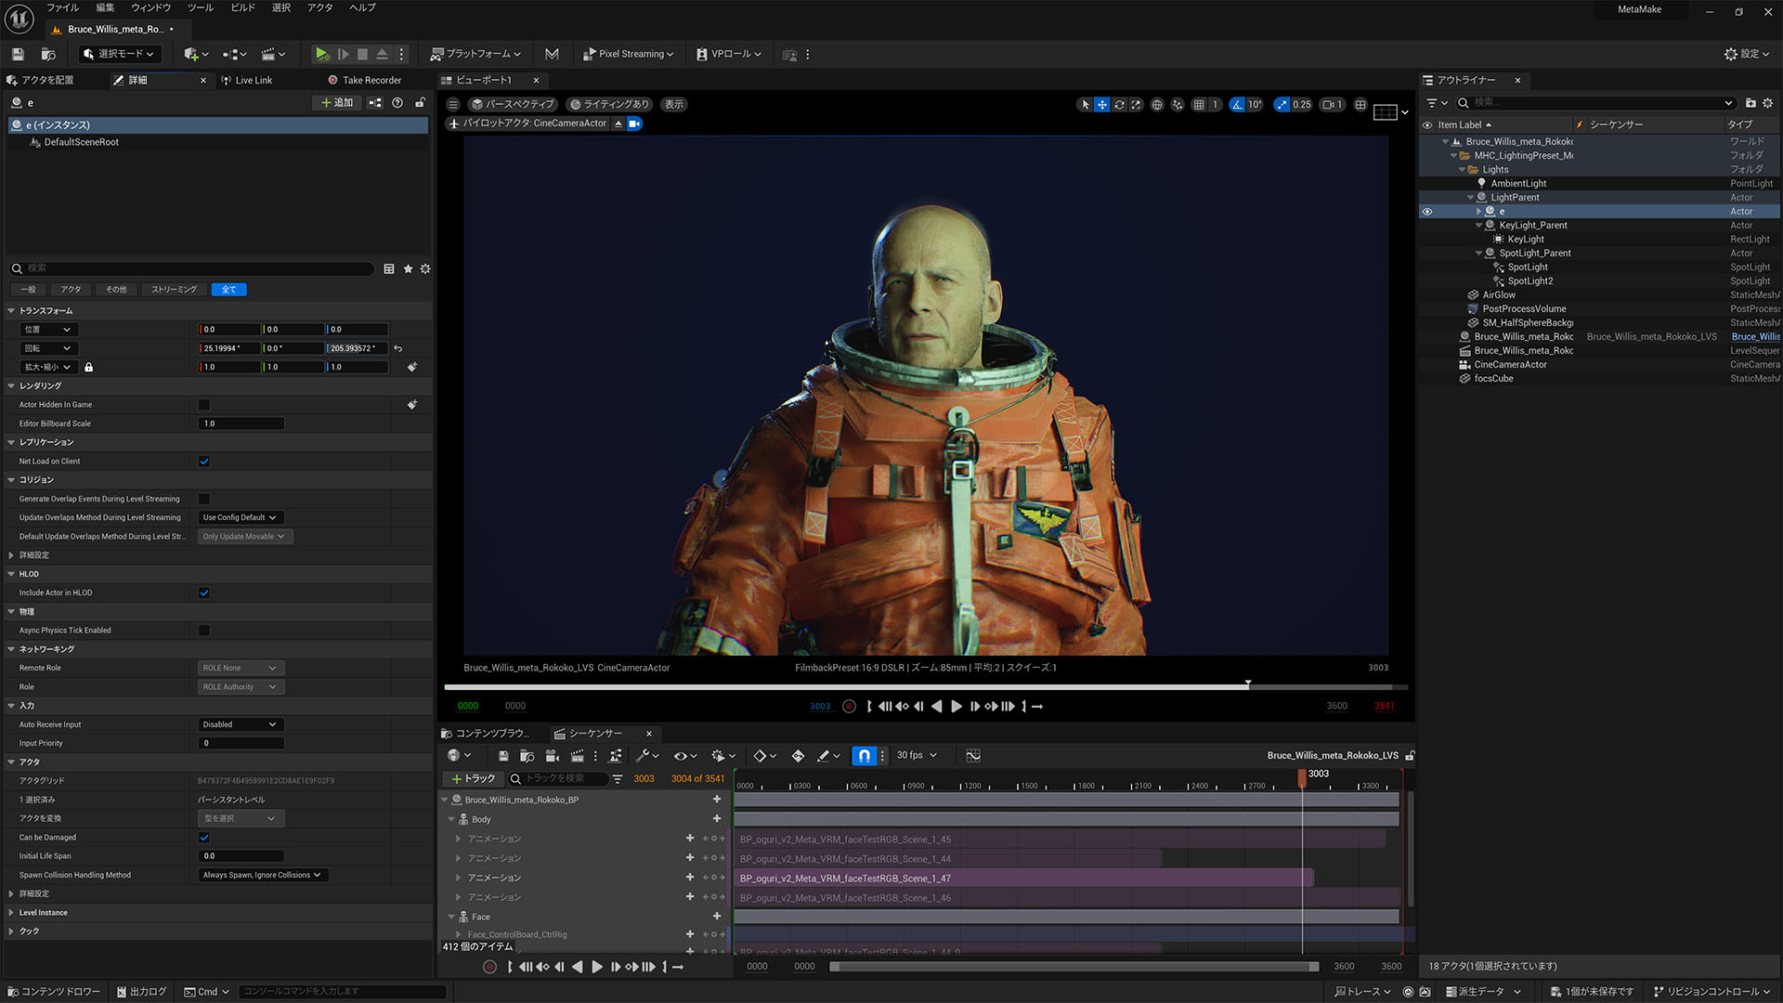Open the MetaHuman M icon in toolbar
This screenshot has width=1783, height=1003.
tap(552, 54)
